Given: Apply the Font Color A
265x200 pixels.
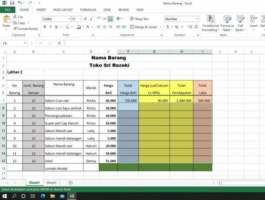Looking at the screenshot, I should (88, 27).
